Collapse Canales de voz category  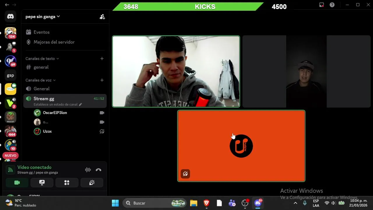(x=41, y=80)
